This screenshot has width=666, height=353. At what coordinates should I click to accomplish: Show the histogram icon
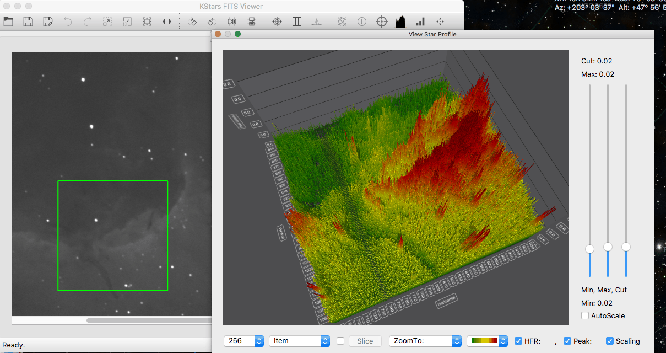pos(400,22)
